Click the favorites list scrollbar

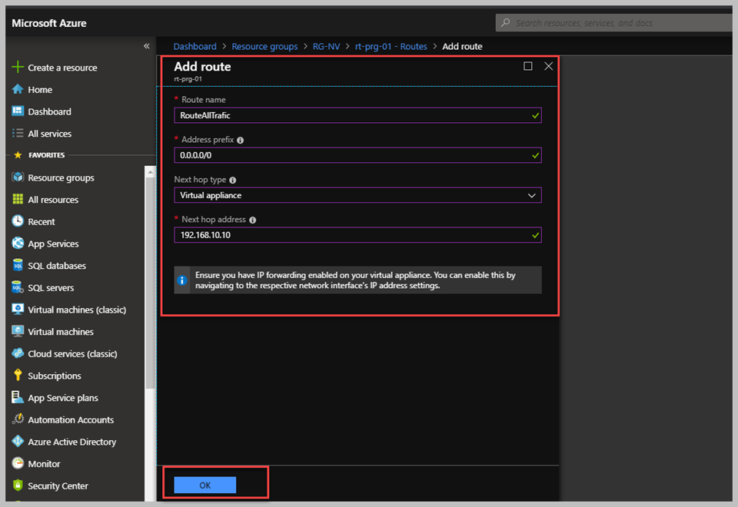tap(150, 283)
